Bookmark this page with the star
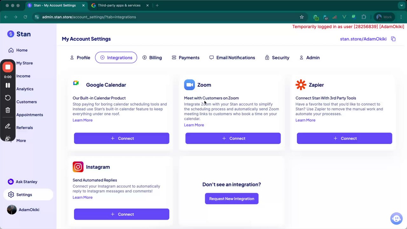Screen dimensions: 407x229 pyautogui.click(x=302, y=17)
